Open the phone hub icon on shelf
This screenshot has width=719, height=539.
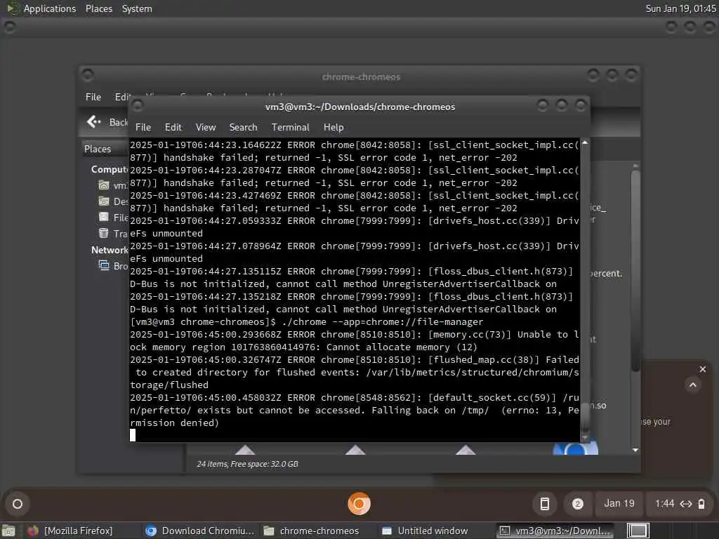click(544, 504)
